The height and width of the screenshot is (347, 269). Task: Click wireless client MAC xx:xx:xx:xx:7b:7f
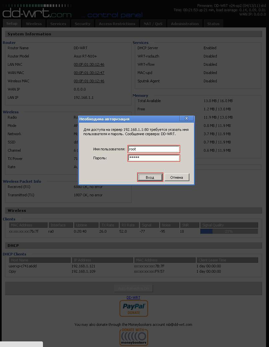[23, 231]
